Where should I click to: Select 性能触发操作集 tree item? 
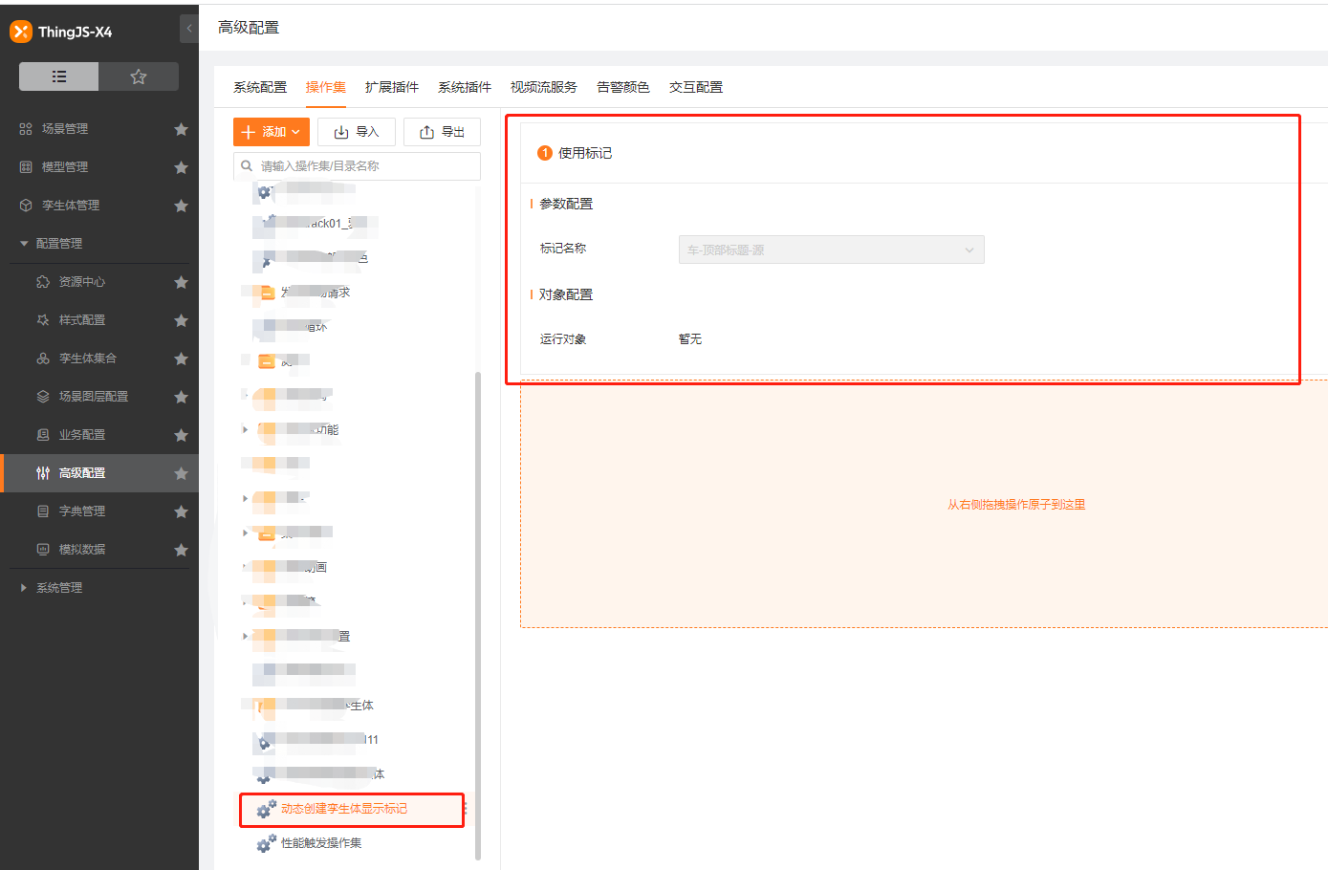click(321, 843)
